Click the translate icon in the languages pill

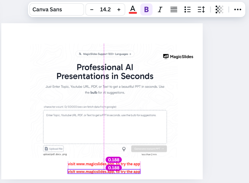(x=80, y=54)
